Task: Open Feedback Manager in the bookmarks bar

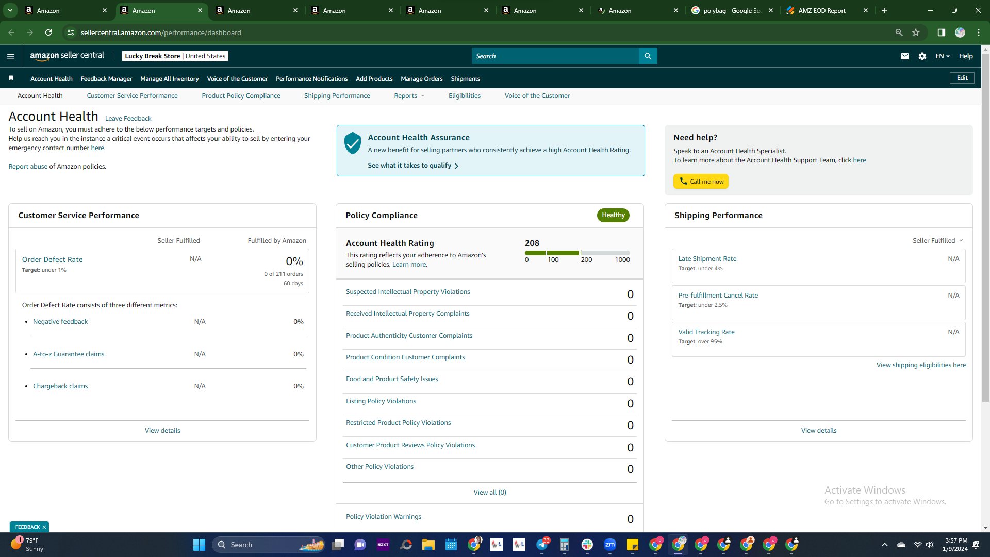Action: 106,79
